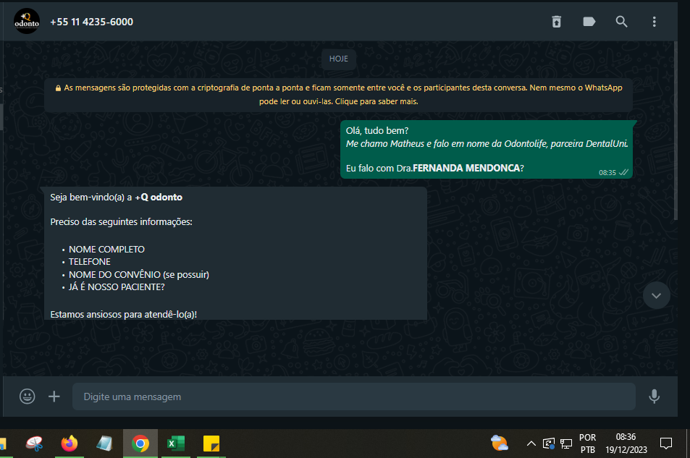Search within this conversation
This screenshot has height=458, width=690.
pos(621,22)
